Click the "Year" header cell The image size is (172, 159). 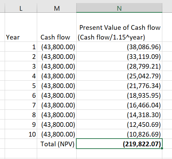21,27
